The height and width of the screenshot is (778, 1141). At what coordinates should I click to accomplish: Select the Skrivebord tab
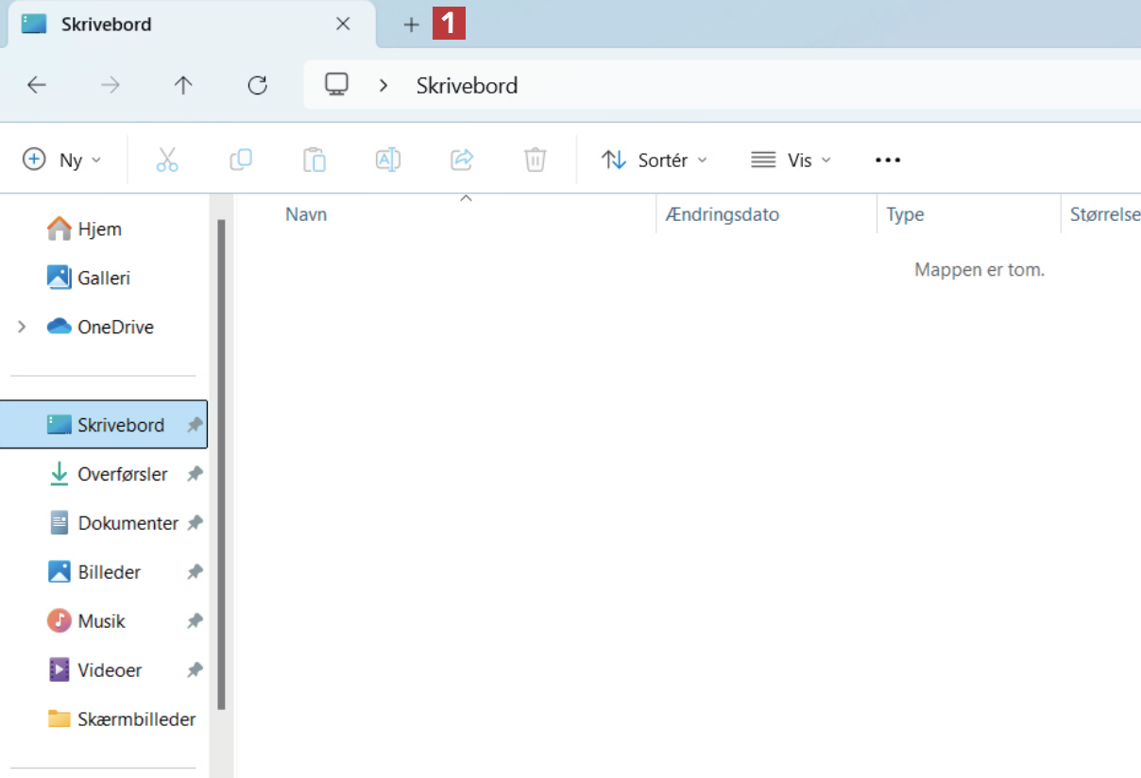(x=170, y=25)
